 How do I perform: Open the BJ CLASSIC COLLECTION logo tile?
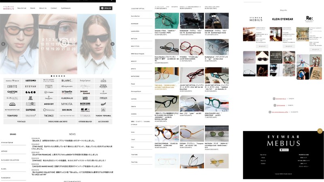[x=49, y=80]
